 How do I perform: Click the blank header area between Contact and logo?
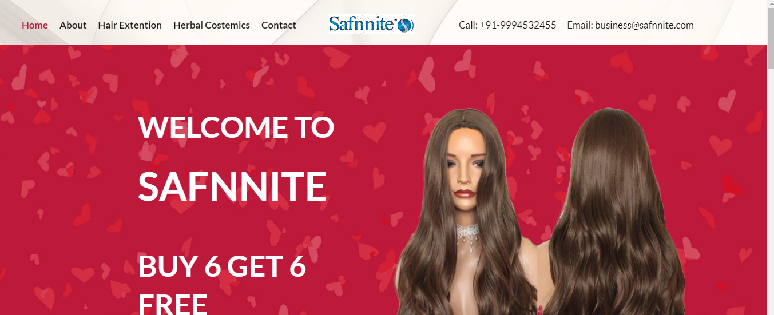pos(312,25)
